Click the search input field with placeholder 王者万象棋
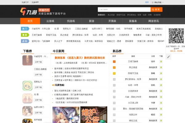 124,10
